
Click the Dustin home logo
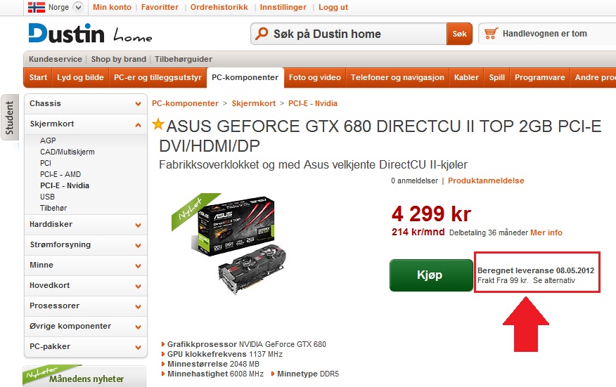(x=90, y=34)
